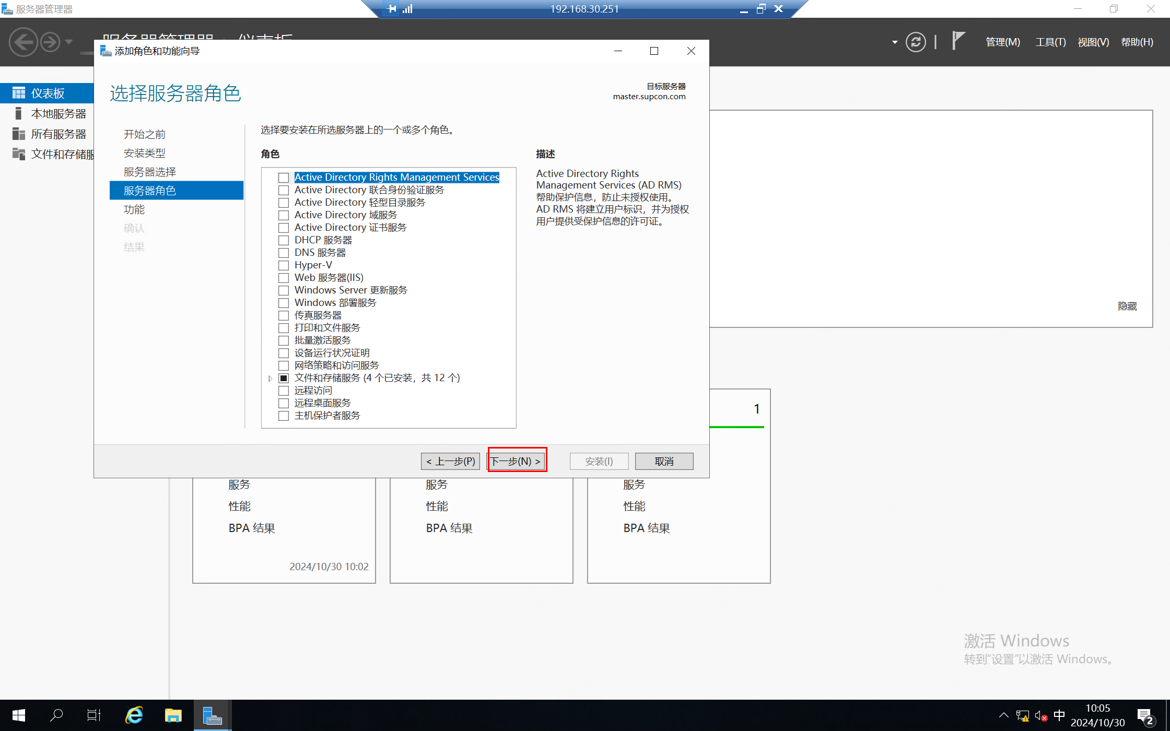Click the 下一步(N) button
This screenshot has height=731, width=1170.
[x=517, y=461]
